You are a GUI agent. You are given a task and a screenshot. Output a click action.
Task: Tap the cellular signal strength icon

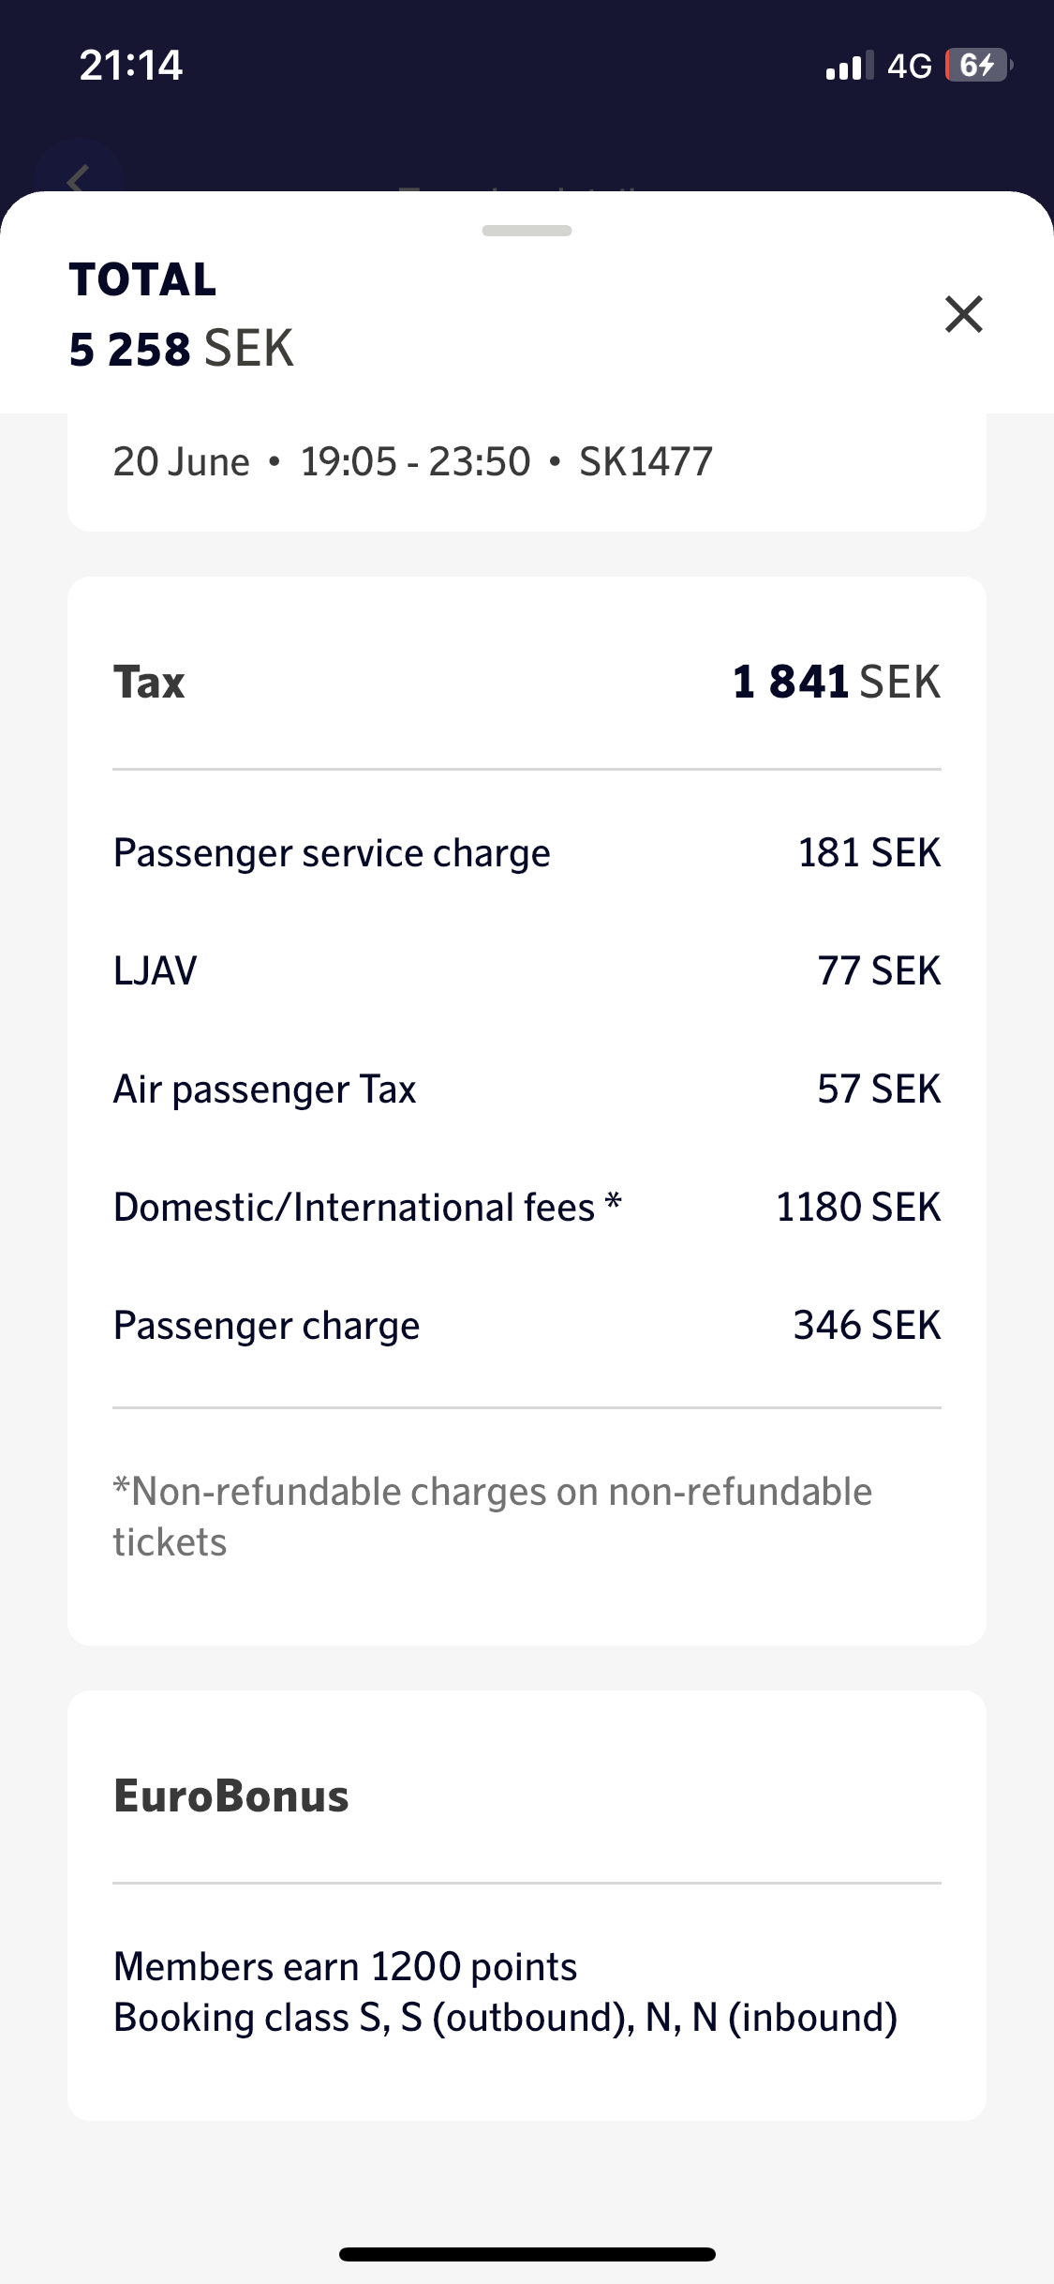[x=849, y=66]
